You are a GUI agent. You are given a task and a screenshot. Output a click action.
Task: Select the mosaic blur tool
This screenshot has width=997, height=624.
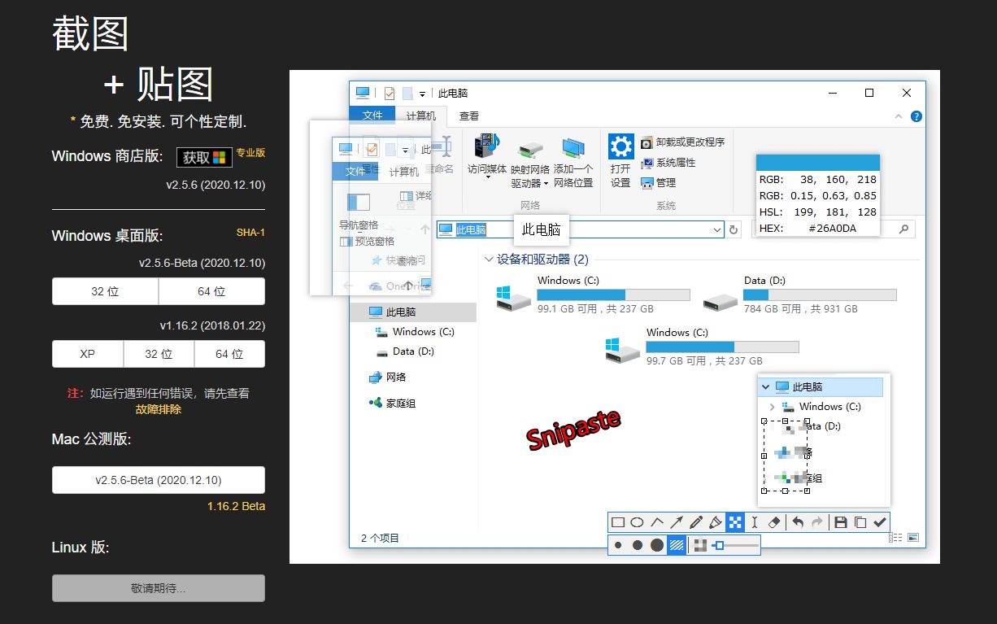click(x=735, y=522)
